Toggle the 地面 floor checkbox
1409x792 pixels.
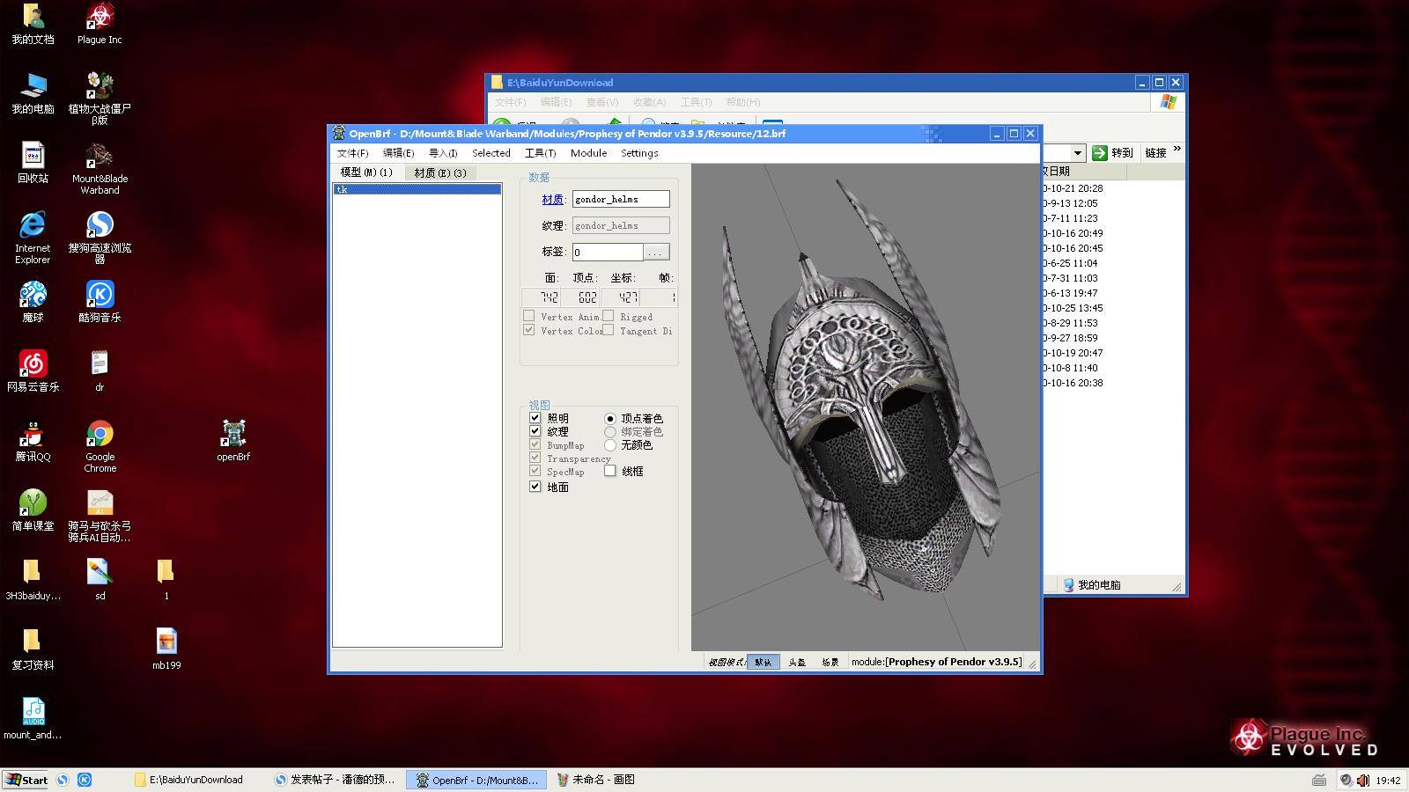point(535,487)
